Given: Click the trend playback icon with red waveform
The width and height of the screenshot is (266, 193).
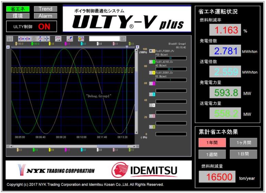Looking at the screenshot, I should tap(58, 39).
